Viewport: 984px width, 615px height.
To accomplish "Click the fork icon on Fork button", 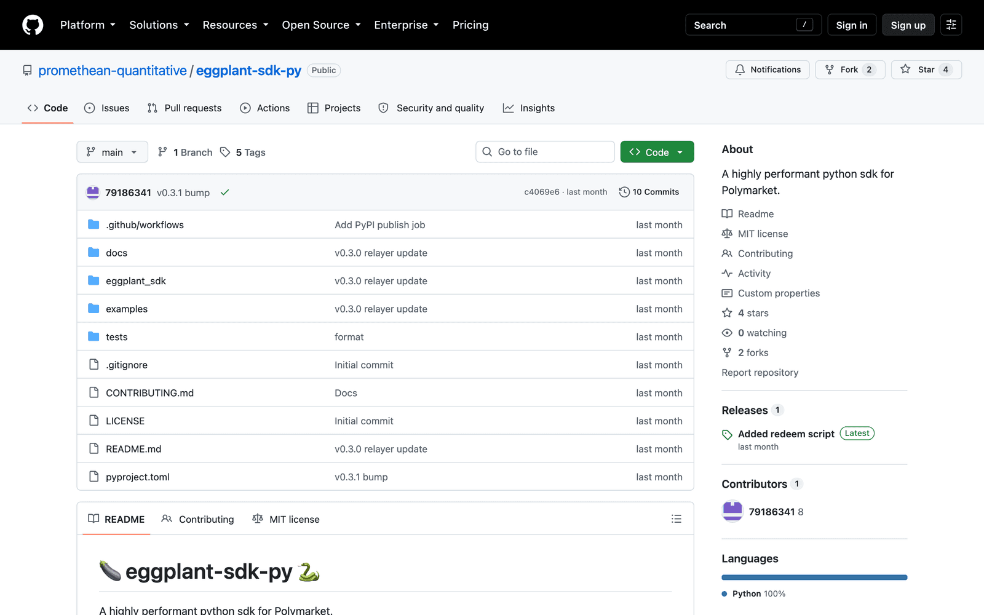I will point(830,69).
